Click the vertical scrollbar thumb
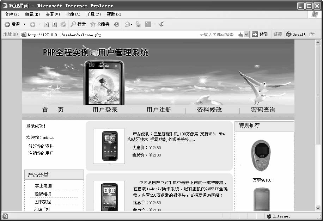323x221 pixels. tap(318, 95)
